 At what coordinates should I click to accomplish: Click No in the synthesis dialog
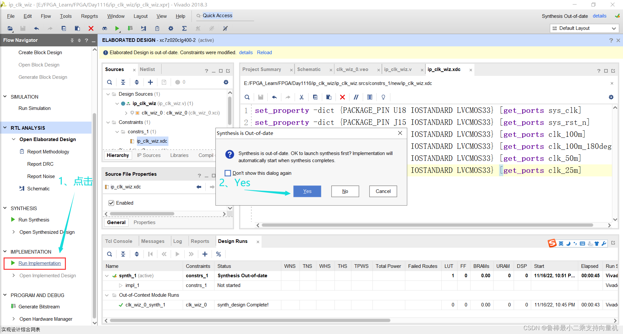(x=345, y=191)
